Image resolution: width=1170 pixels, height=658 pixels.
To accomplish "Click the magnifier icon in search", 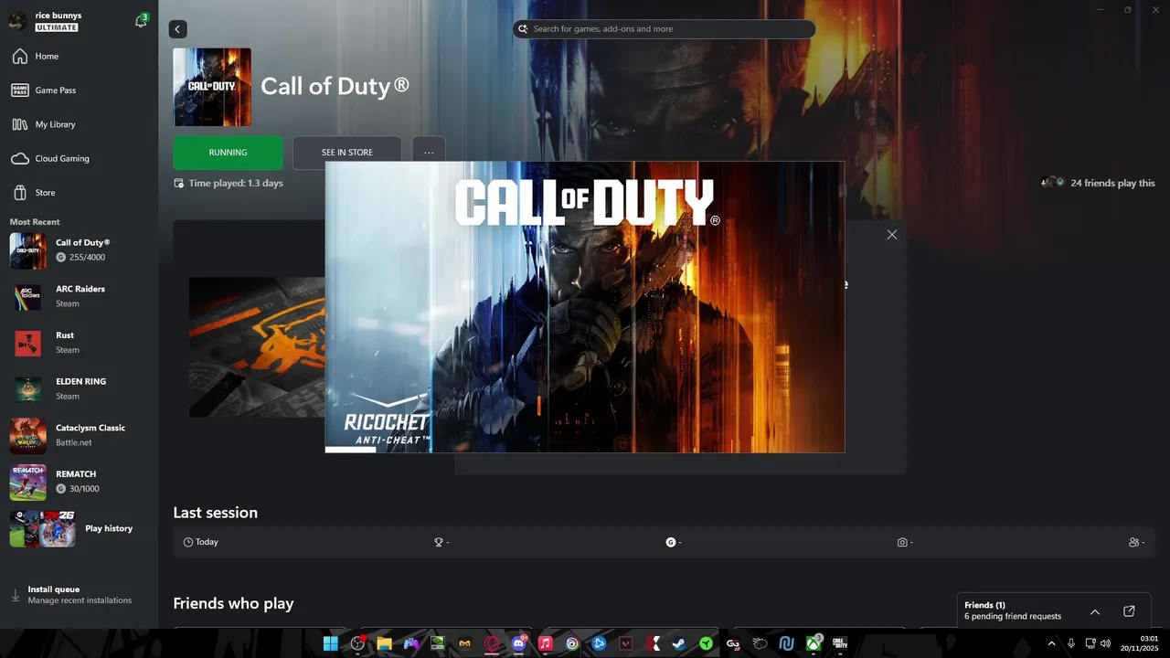I will click(523, 29).
